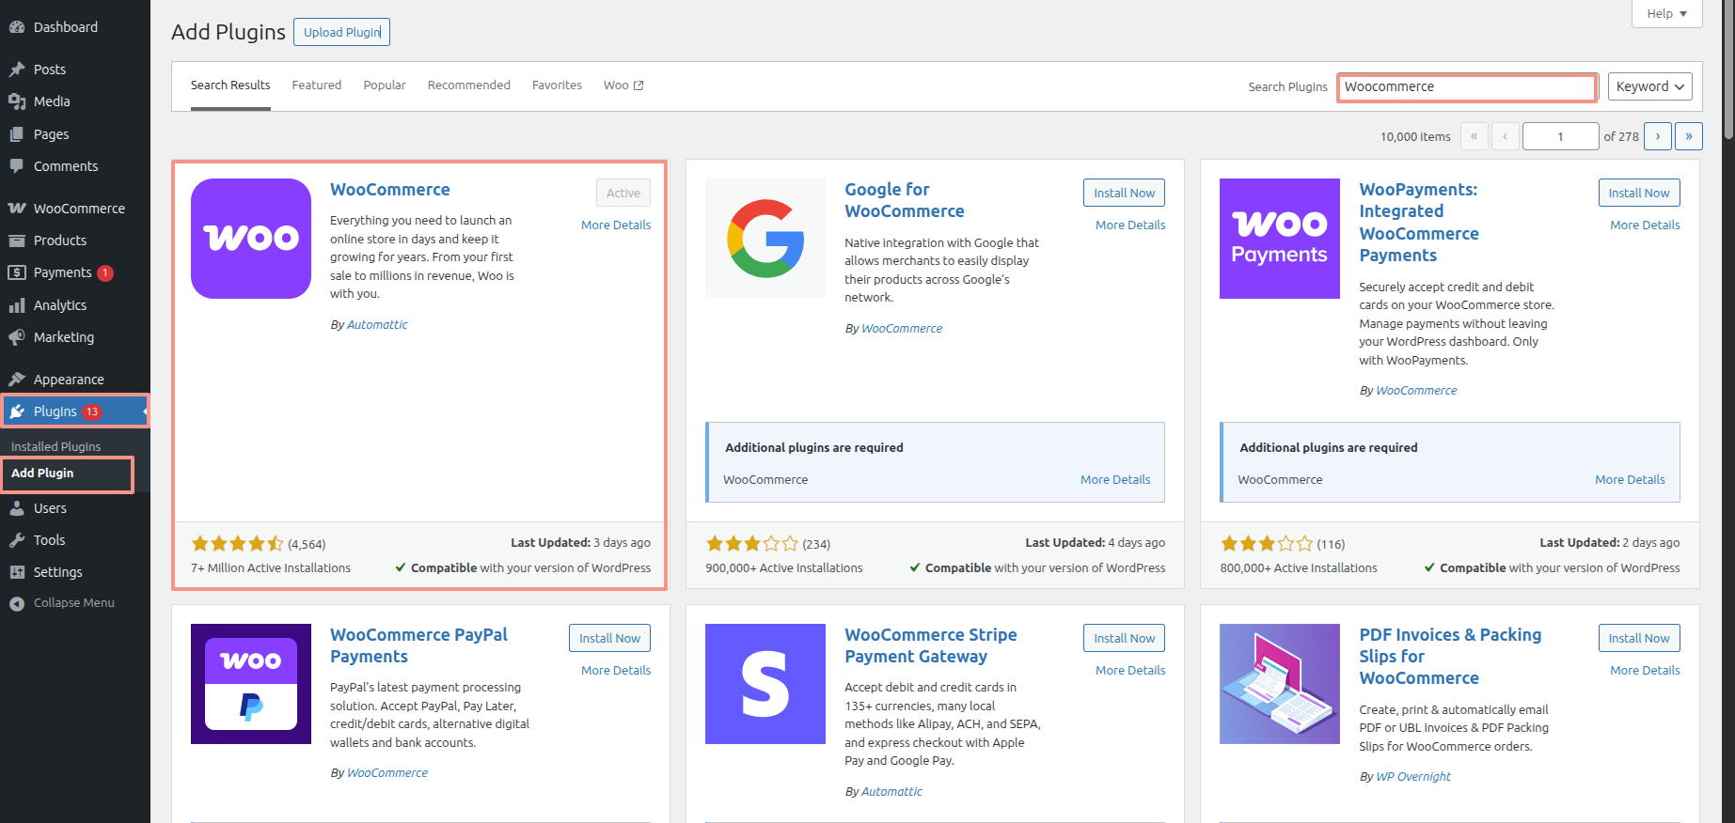
Task: Click the Analytics bar chart icon
Action: (x=17, y=305)
